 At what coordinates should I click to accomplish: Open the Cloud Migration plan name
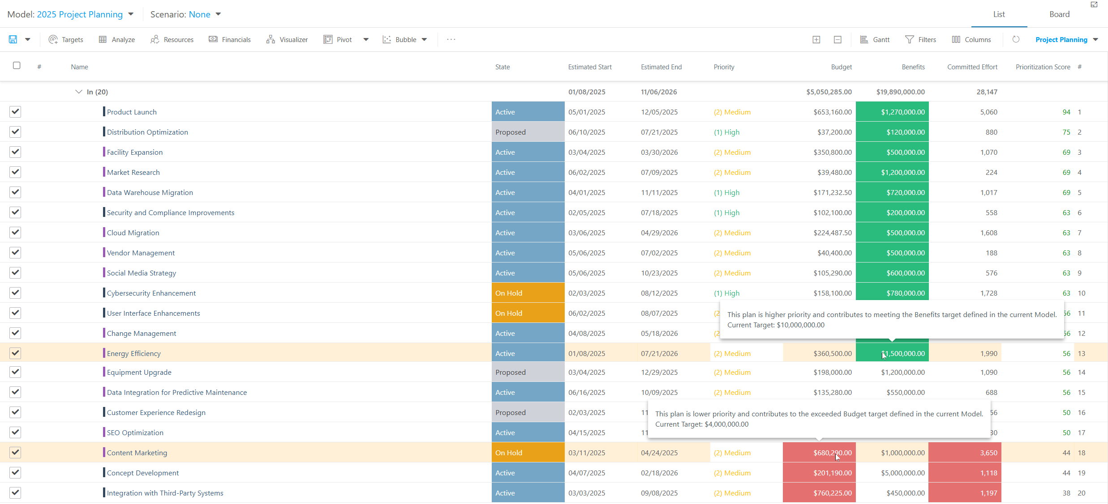coord(133,233)
